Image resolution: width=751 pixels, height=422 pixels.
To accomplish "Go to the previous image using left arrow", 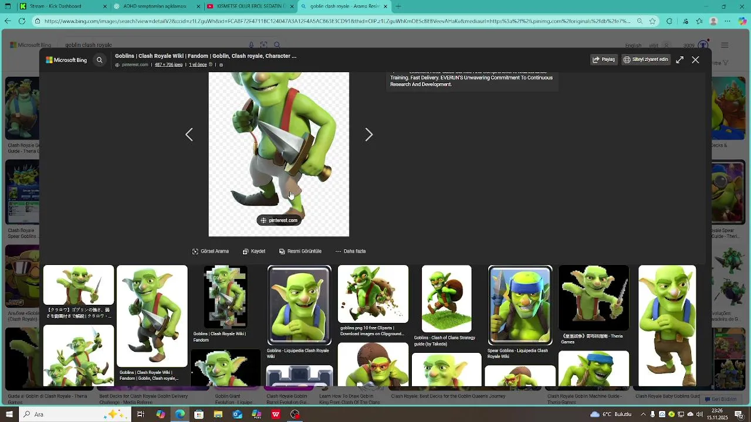I will 189,135.
